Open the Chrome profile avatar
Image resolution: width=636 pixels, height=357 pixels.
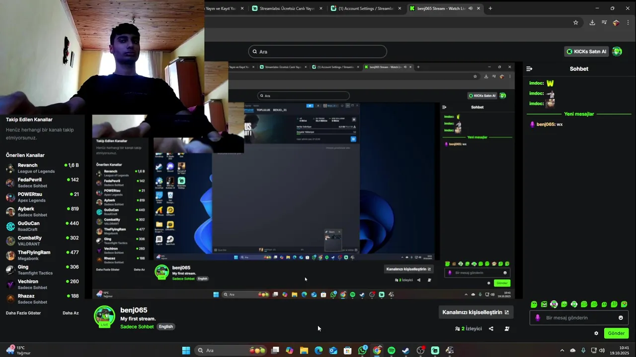click(x=616, y=22)
